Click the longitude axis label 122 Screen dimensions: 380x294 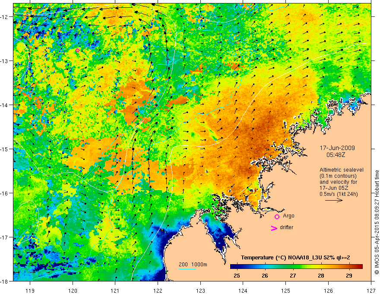158,291
